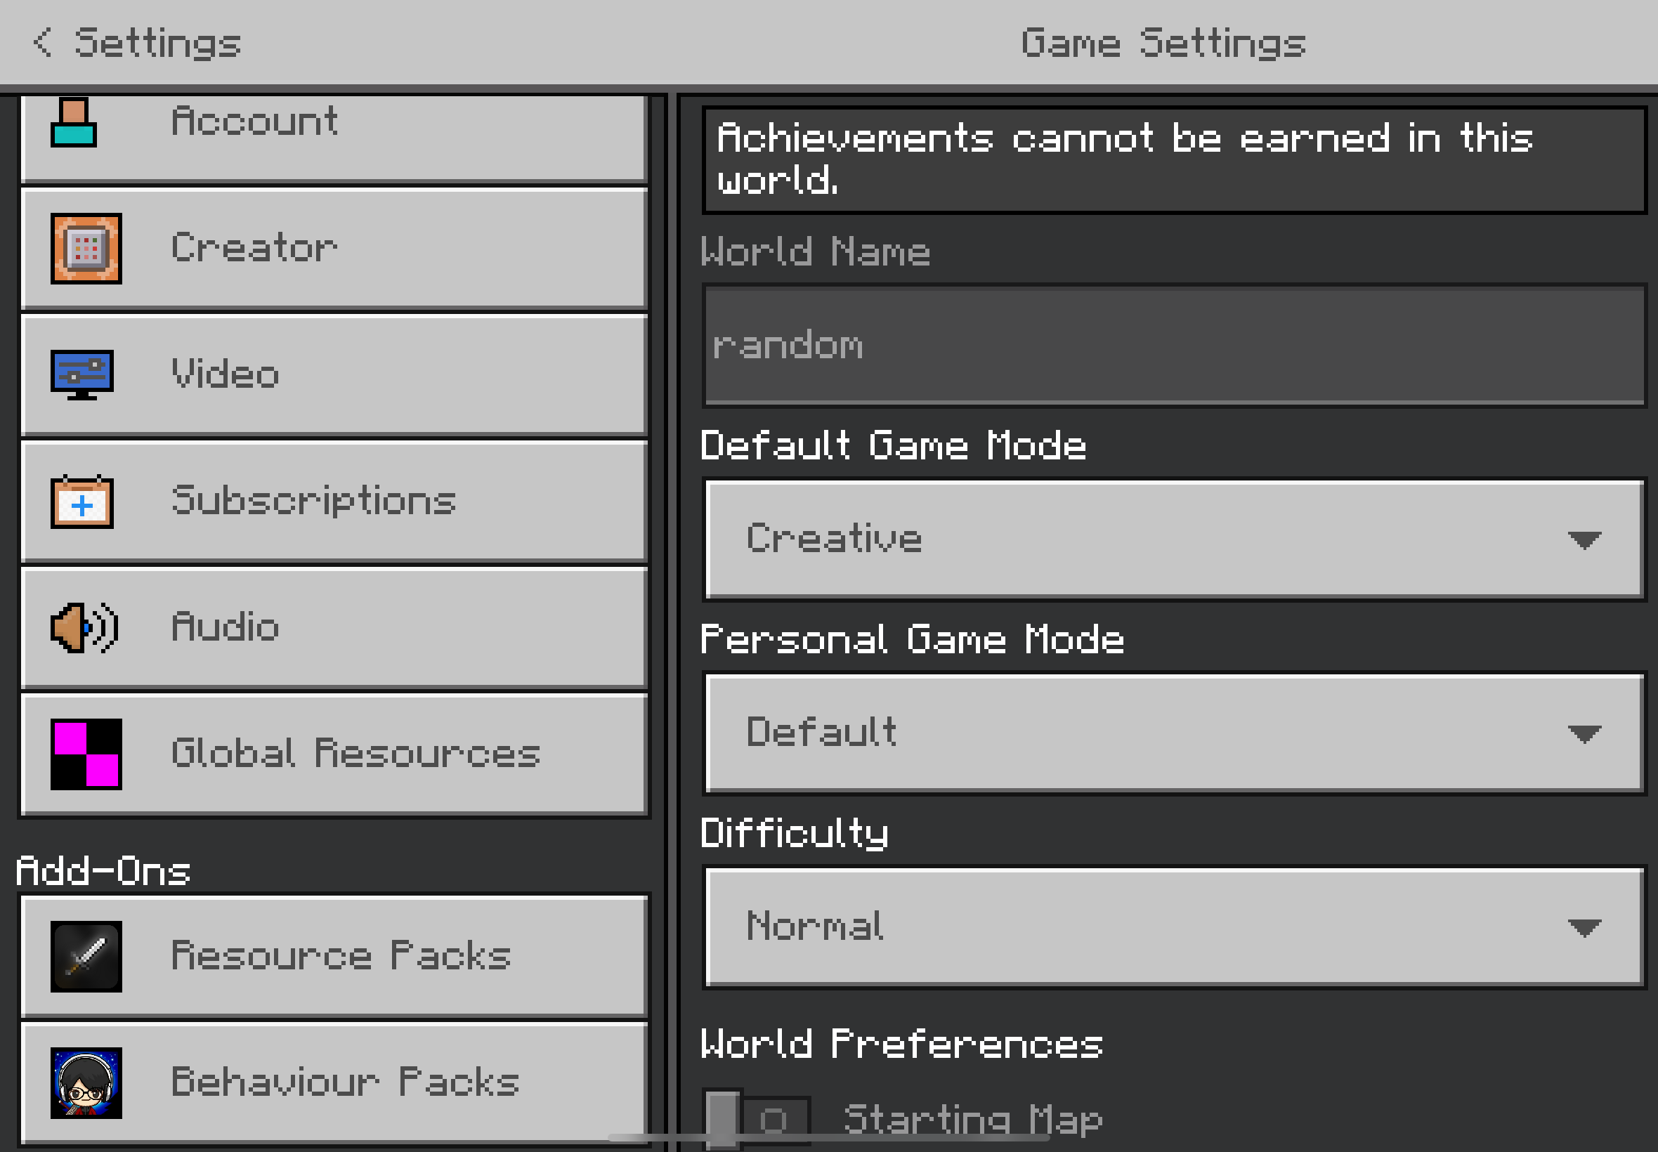Click the back arrow beside Settings
The height and width of the screenshot is (1152, 1658).
click(x=43, y=42)
